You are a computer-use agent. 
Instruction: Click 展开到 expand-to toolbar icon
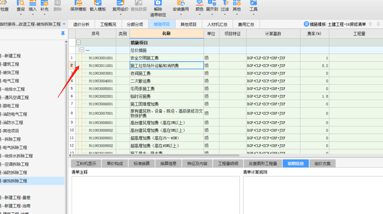pos(212,3)
